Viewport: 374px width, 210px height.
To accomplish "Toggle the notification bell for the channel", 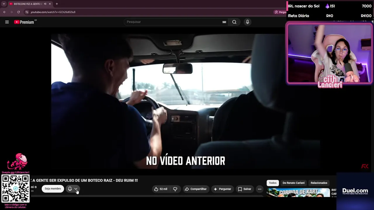I will (70, 189).
